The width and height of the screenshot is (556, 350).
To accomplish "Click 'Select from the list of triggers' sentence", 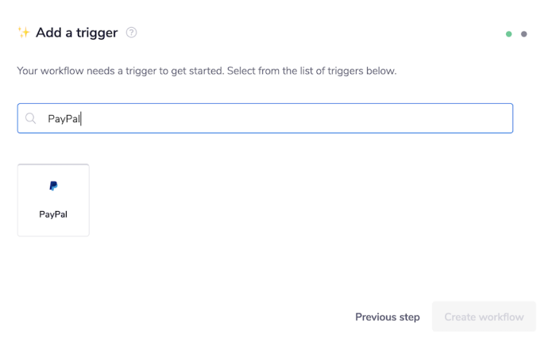I will (311, 71).
